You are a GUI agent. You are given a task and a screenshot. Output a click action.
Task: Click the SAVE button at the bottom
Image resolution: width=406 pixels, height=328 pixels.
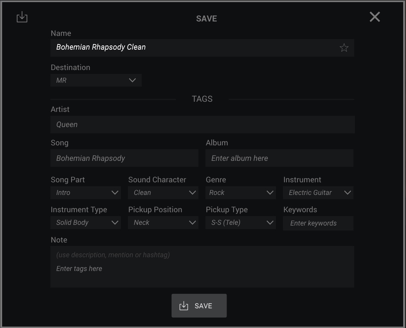point(199,306)
